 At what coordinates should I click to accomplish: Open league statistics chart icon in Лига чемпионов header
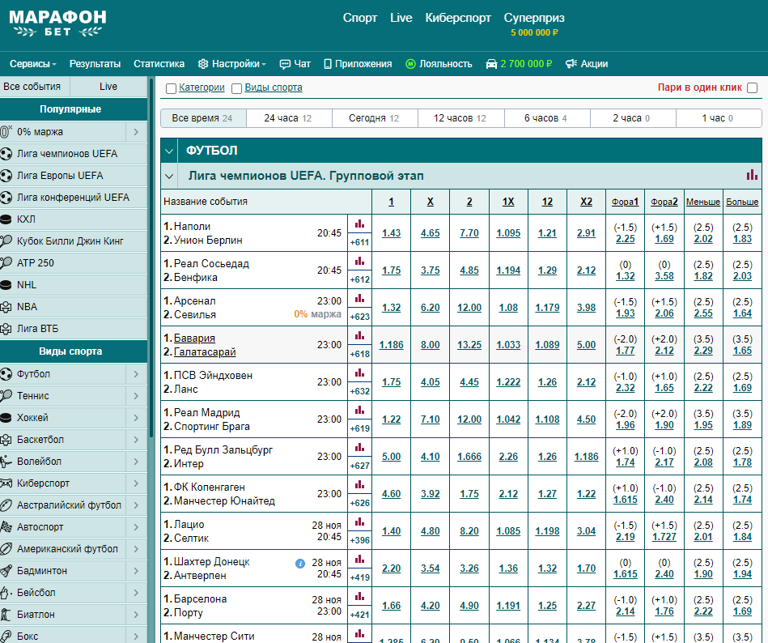coord(751,175)
